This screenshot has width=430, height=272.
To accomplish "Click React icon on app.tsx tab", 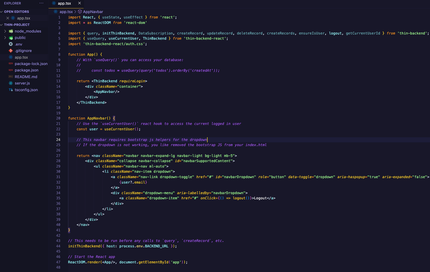I will (x=54, y=3).
